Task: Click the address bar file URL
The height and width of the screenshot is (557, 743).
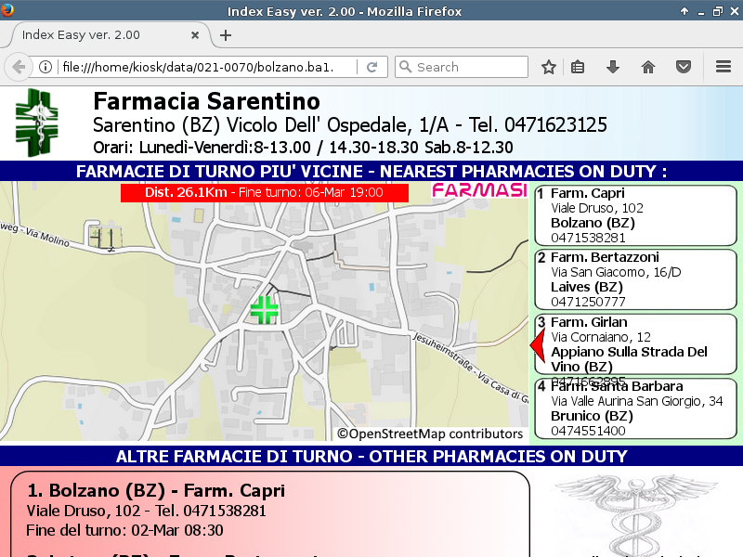Action: pyautogui.click(x=195, y=67)
